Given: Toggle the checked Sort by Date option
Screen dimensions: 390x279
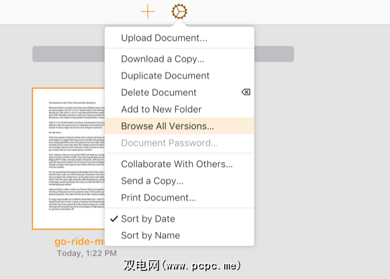Looking at the screenshot, I should [148, 218].
